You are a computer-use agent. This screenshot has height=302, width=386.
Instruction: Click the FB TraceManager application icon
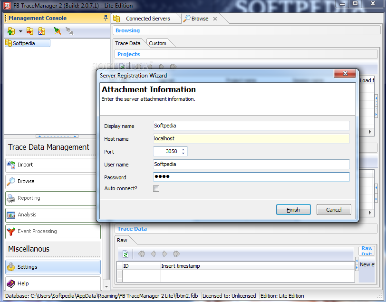coord(7,5)
